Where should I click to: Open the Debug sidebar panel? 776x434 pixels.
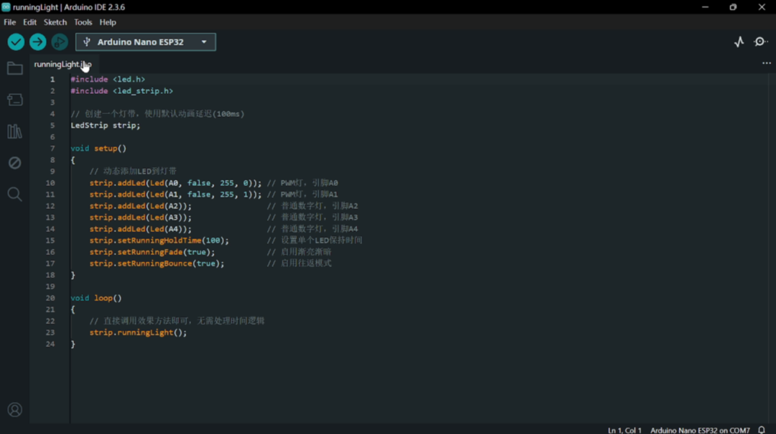pos(14,163)
